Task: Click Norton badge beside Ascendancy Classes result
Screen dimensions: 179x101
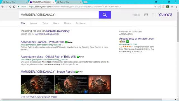Action: (69, 42)
